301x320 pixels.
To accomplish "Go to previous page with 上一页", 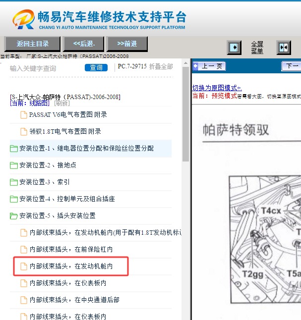I will [209, 66].
